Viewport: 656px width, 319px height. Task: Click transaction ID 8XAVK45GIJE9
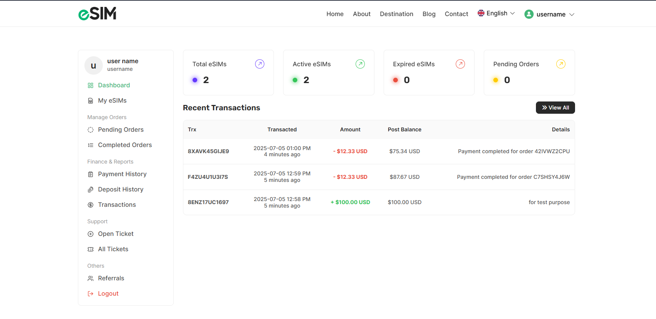208,151
